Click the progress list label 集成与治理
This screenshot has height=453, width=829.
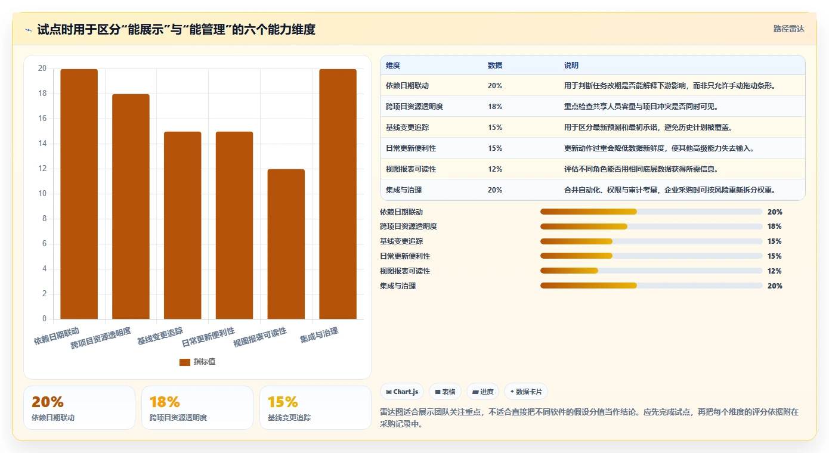pyautogui.click(x=398, y=286)
